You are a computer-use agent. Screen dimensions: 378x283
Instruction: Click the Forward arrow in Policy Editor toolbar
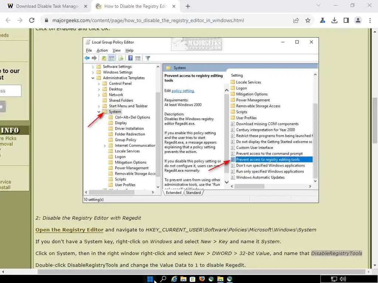click(94, 58)
